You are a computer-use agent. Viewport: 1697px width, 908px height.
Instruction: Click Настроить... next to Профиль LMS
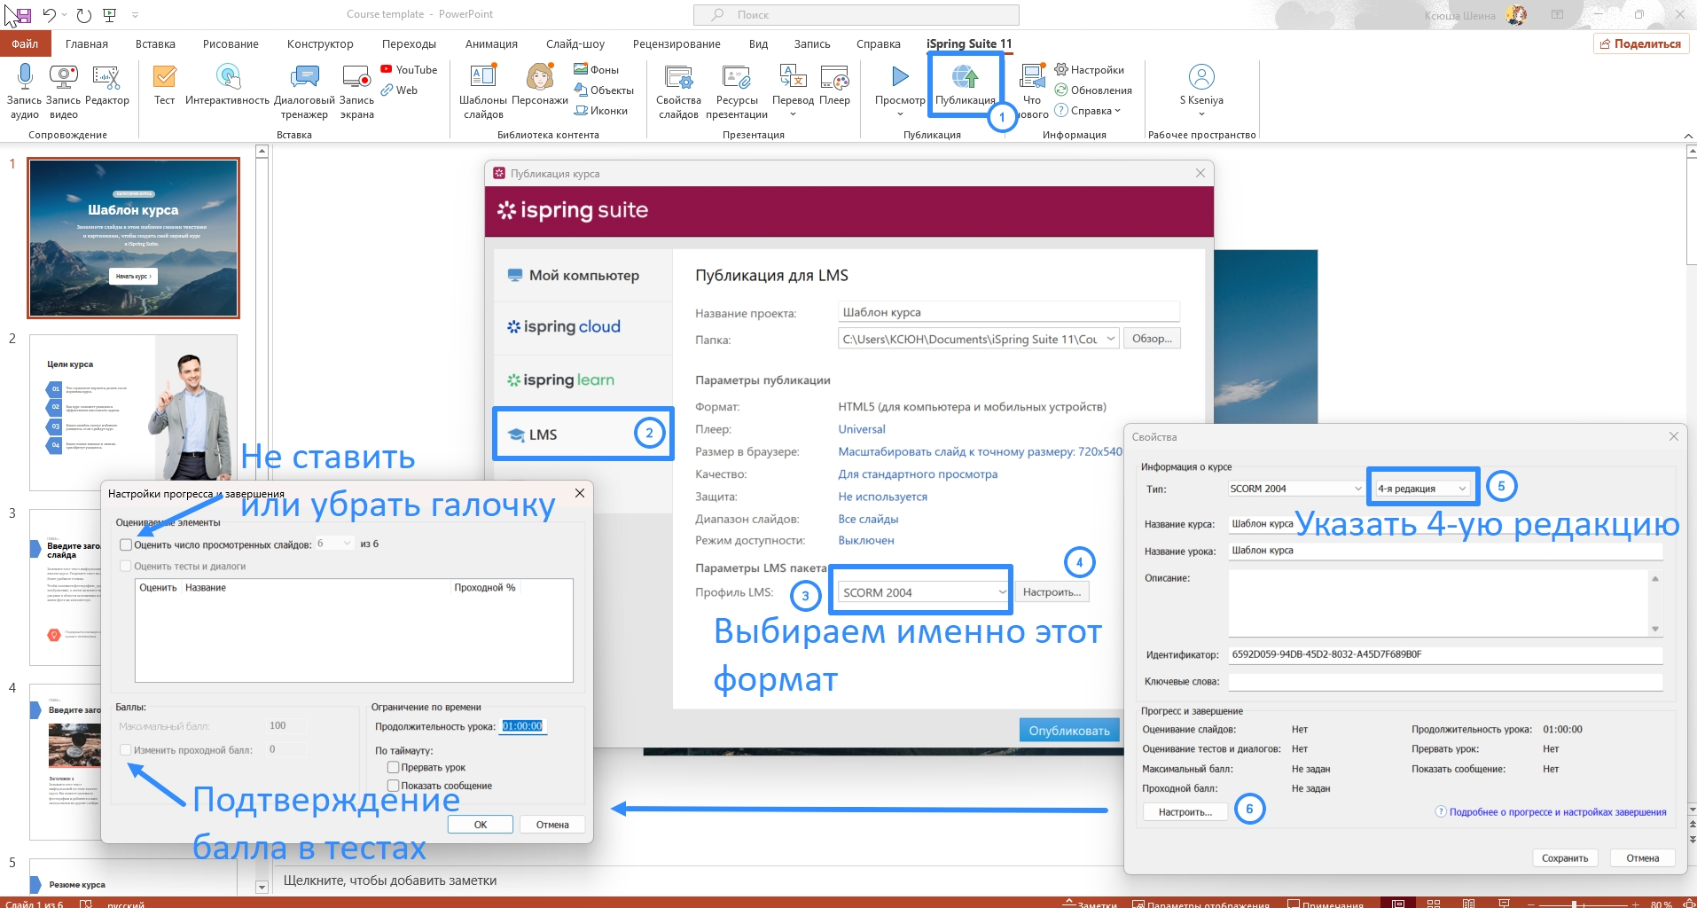[1052, 592]
